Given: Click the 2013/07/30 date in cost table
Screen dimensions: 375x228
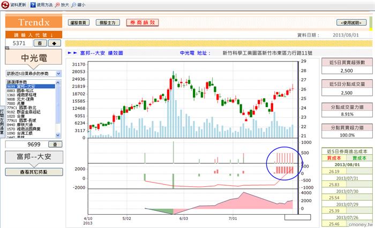Looking at the screenshot, I should pos(347,192).
